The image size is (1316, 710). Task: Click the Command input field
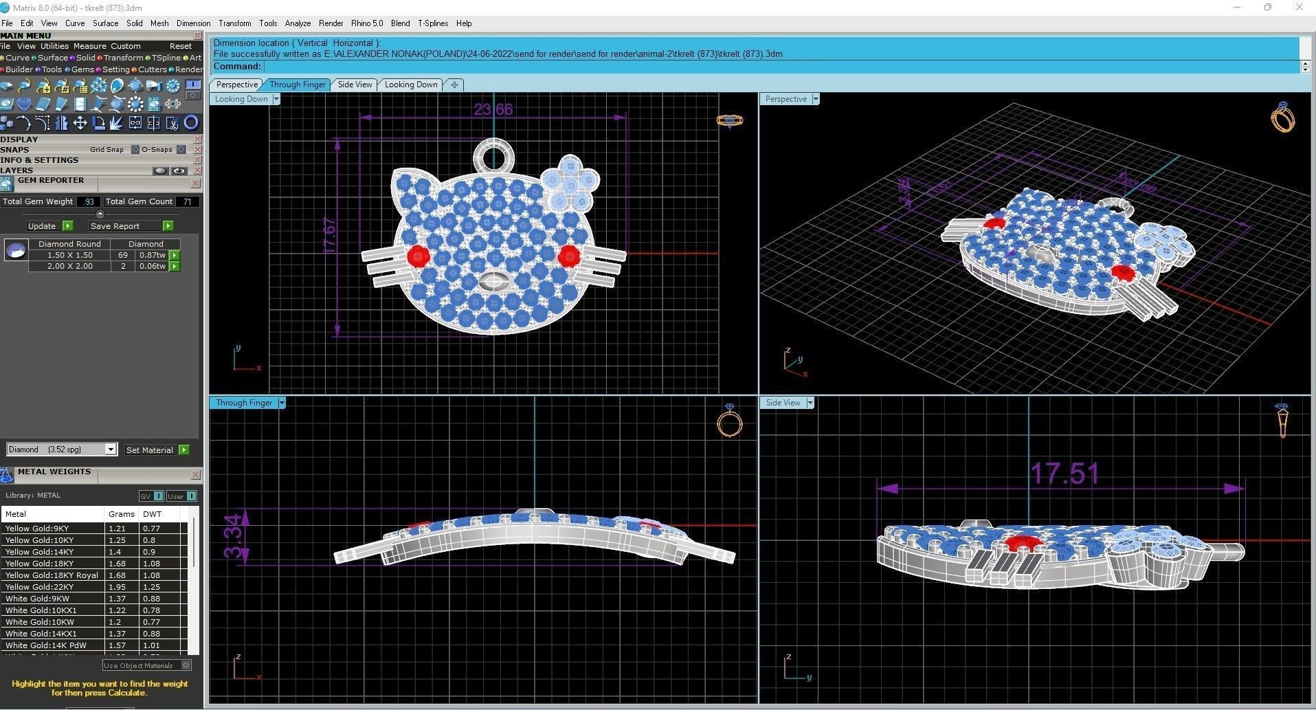click(x=782, y=66)
